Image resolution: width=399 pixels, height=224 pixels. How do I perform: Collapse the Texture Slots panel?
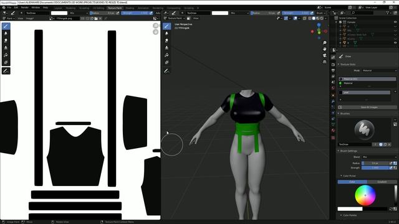click(339, 64)
